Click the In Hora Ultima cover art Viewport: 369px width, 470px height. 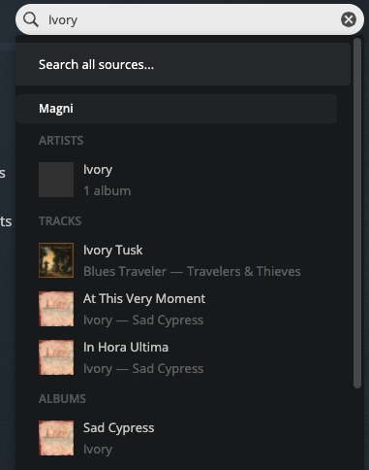coord(56,357)
